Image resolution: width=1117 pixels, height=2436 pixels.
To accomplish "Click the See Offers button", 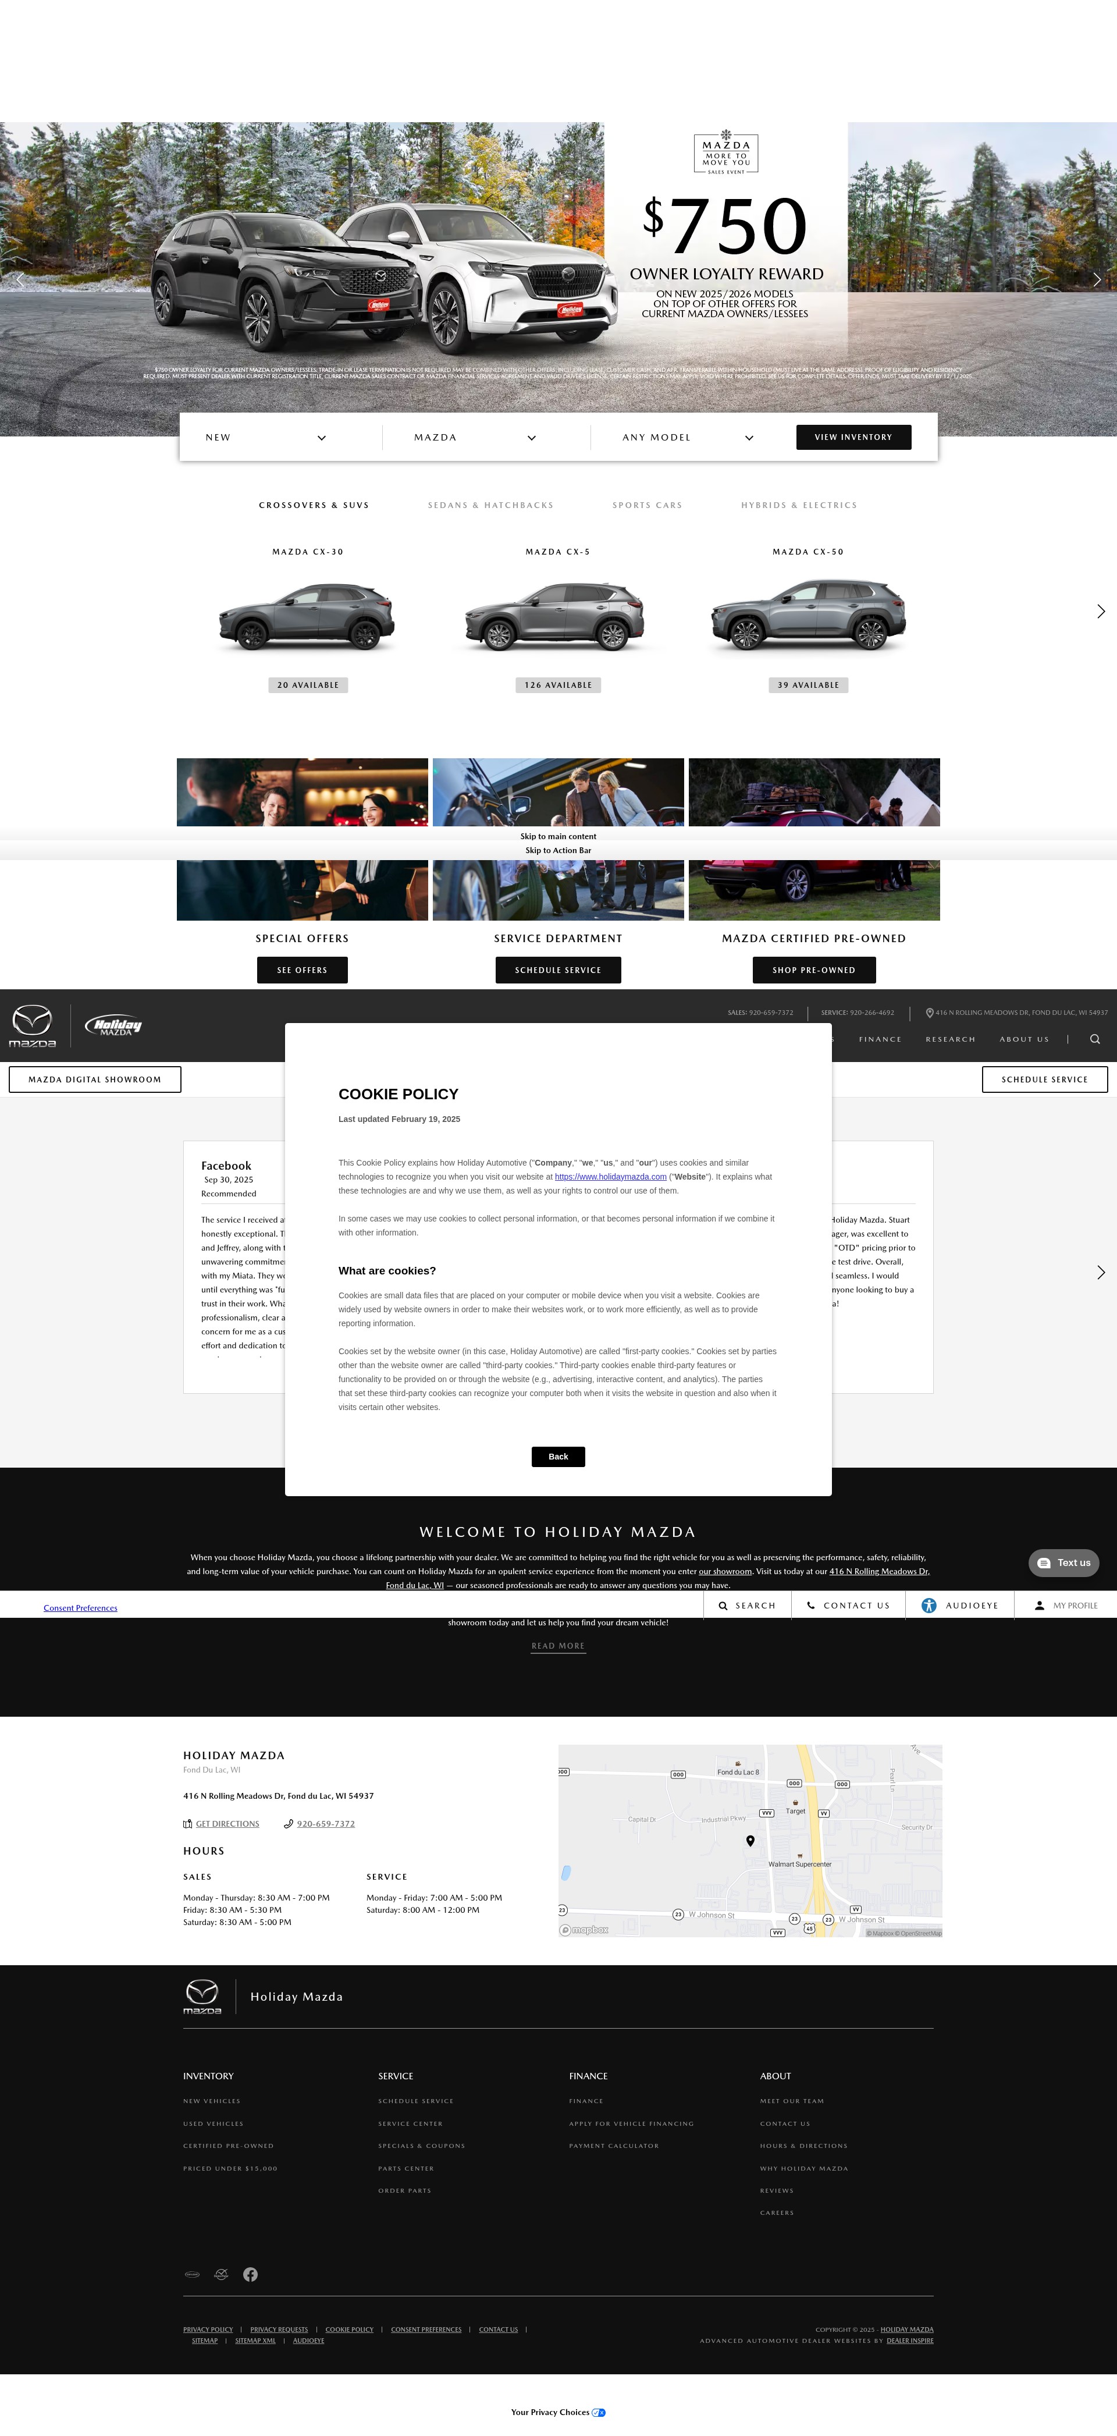I will (303, 970).
